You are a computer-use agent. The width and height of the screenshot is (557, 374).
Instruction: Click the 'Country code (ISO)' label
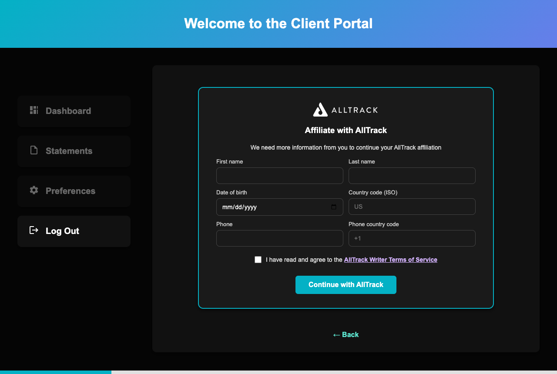[x=373, y=193]
